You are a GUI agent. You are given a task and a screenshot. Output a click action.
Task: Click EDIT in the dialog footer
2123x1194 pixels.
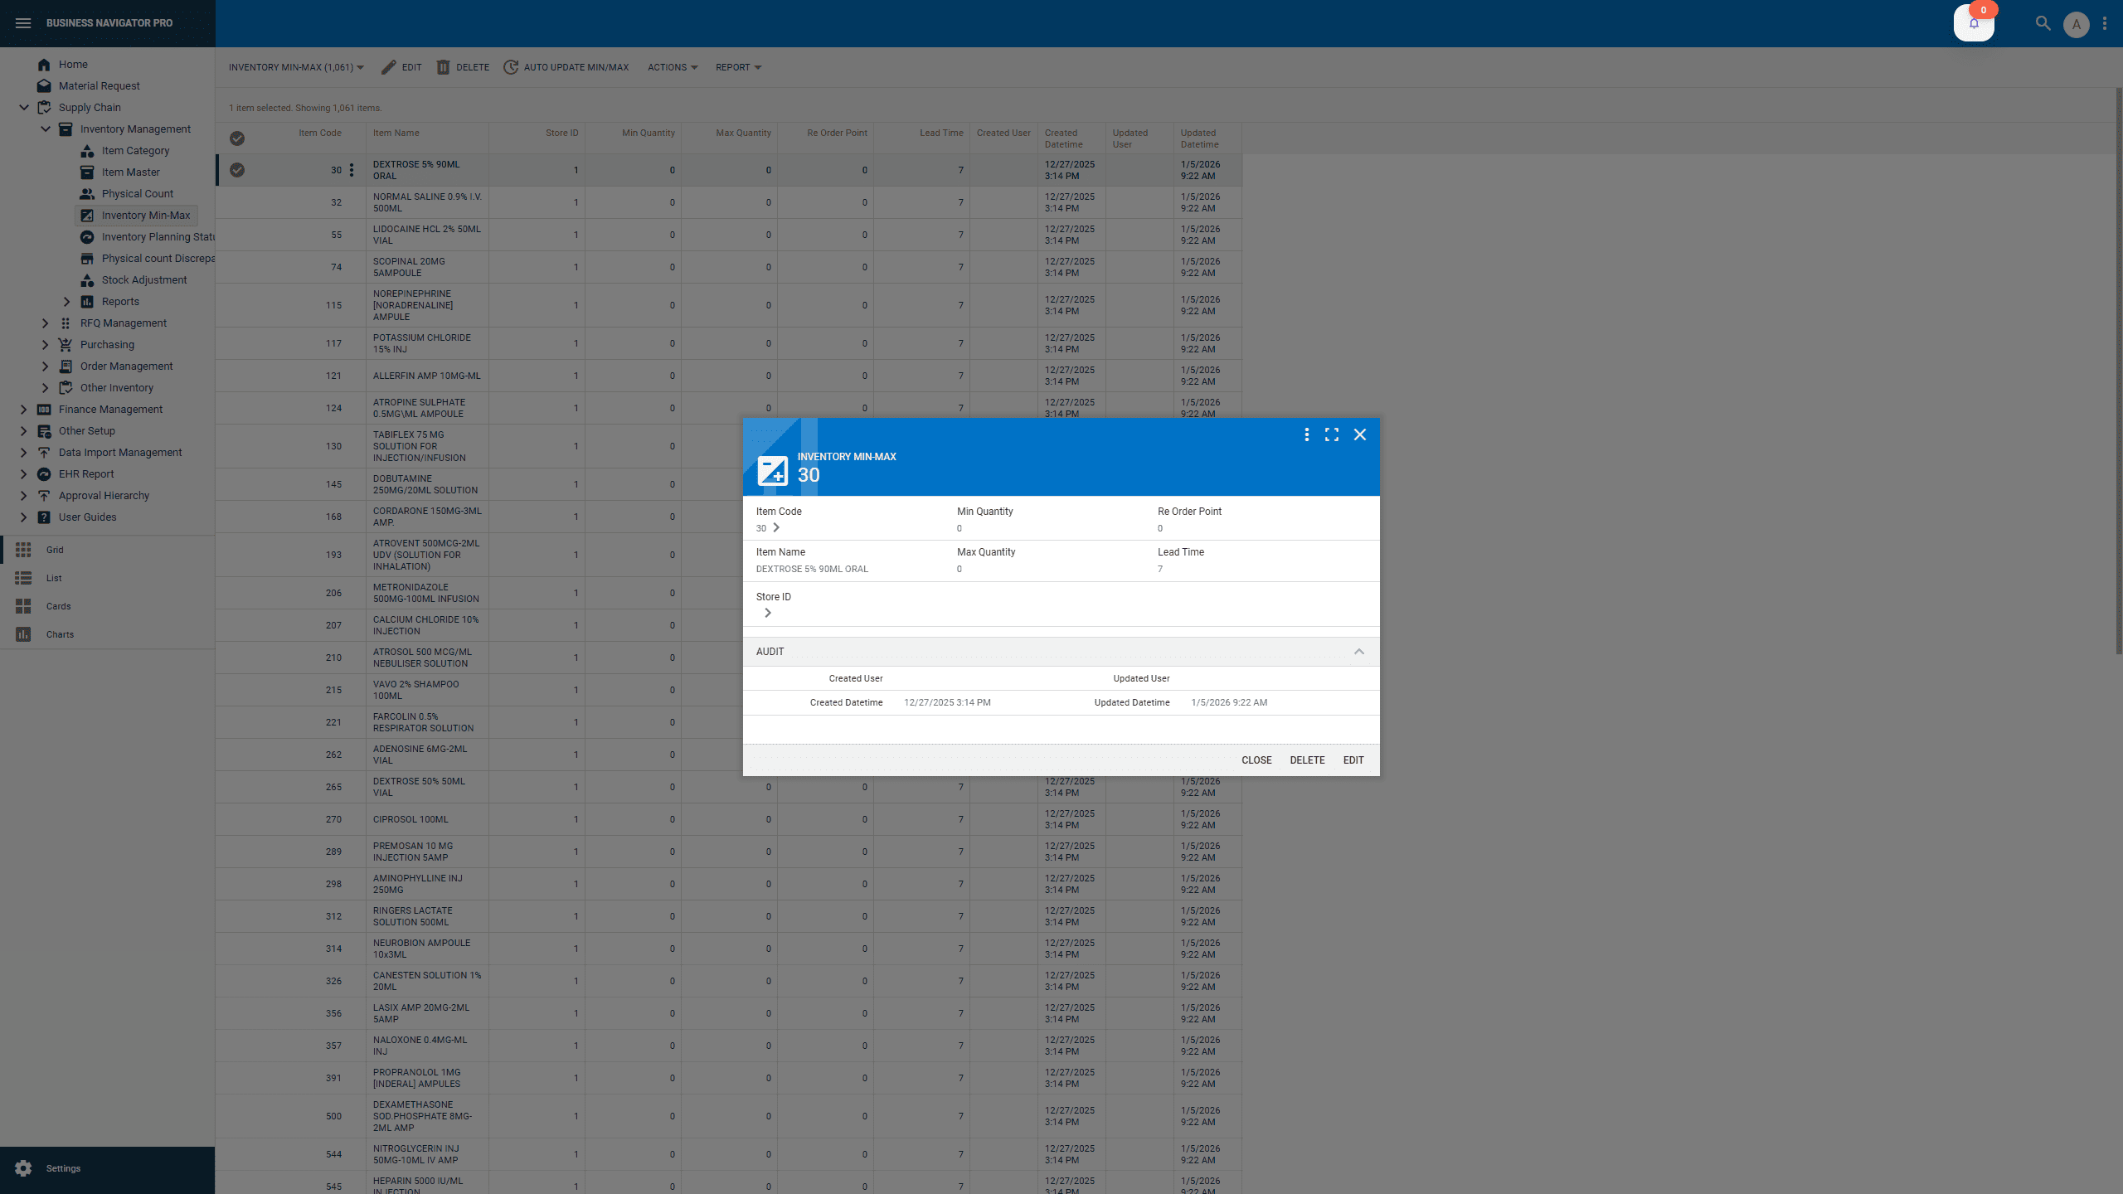(1353, 760)
